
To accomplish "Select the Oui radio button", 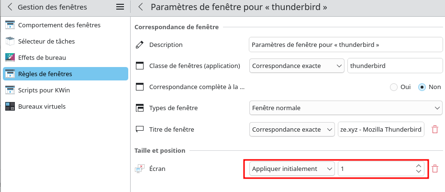I will [394, 87].
